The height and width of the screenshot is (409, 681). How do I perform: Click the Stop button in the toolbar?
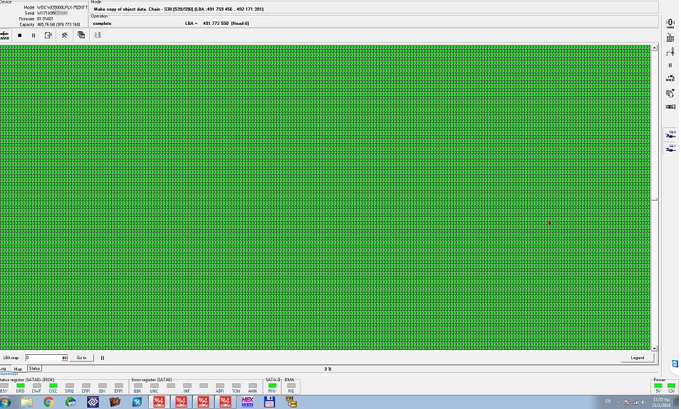[x=20, y=35]
